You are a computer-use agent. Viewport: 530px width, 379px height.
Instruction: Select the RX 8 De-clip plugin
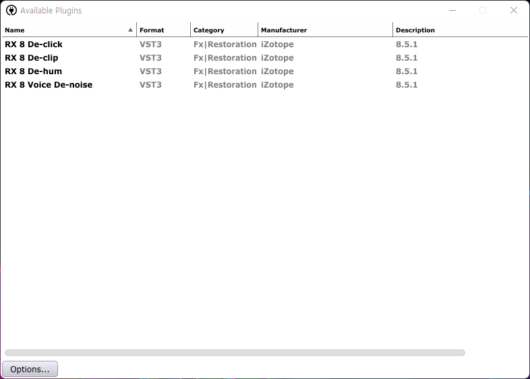(32, 58)
